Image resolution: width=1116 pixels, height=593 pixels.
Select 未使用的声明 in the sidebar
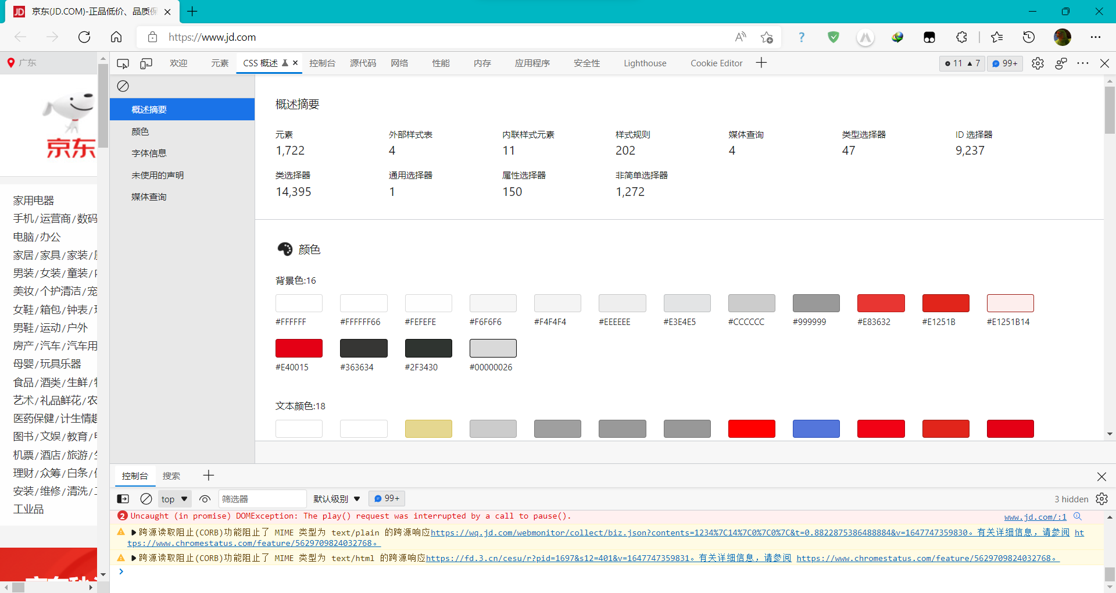183,176
